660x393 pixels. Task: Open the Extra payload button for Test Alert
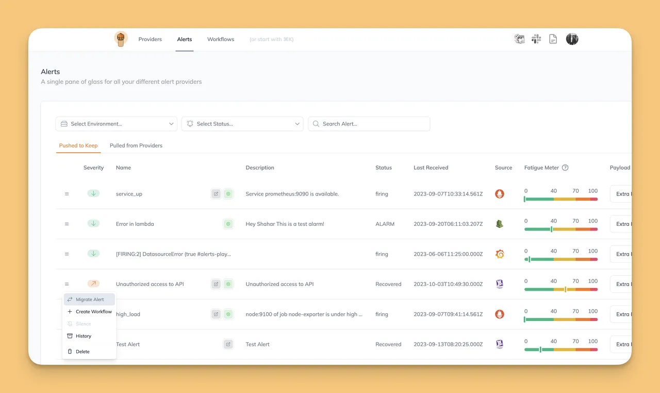[x=621, y=344]
